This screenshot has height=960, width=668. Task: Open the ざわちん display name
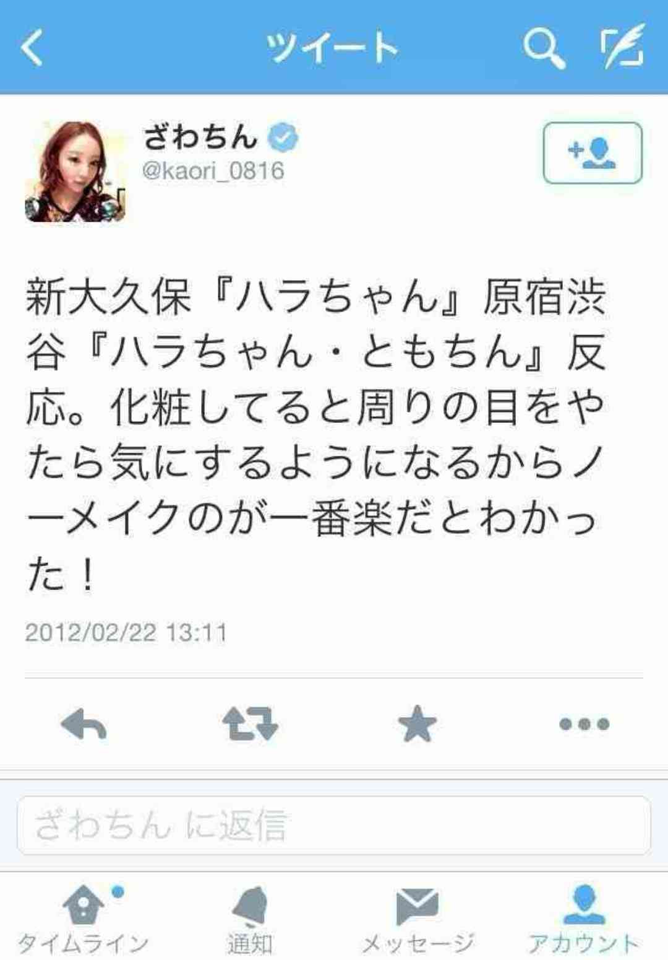tap(200, 137)
